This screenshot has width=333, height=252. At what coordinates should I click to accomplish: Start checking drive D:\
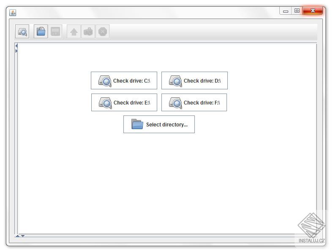click(x=194, y=80)
